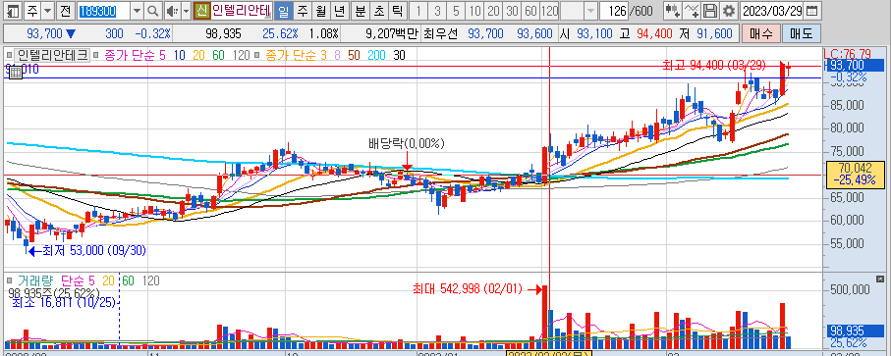Click the open price 93,100 in quote bar
The image size is (891, 356).
tap(594, 34)
